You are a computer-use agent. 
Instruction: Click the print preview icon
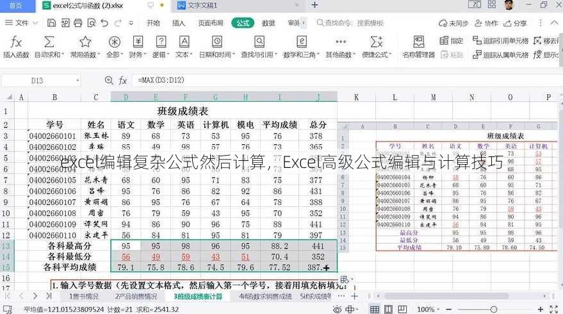coord(91,23)
